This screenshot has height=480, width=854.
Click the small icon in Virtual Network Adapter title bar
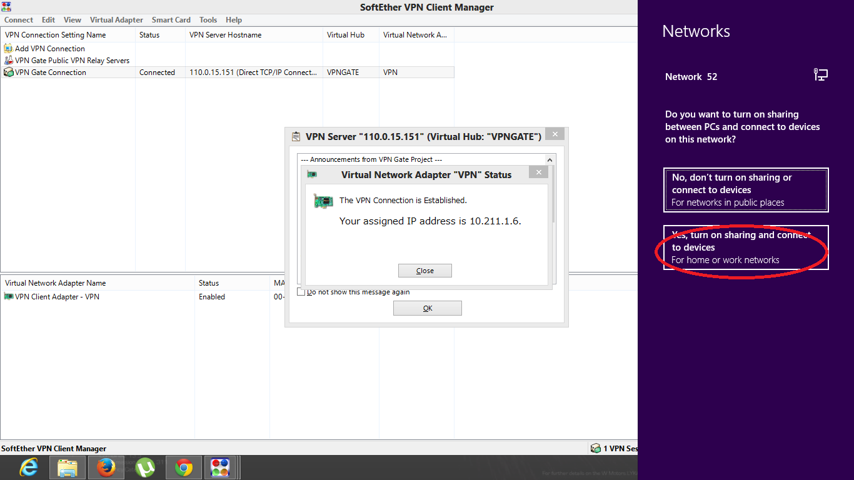(313, 174)
